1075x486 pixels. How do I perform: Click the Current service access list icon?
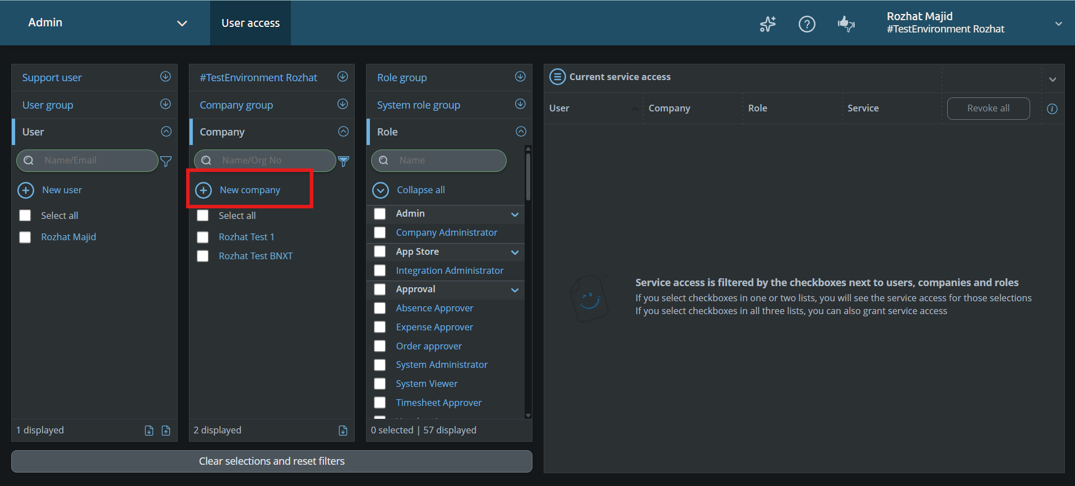click(557, 77)
